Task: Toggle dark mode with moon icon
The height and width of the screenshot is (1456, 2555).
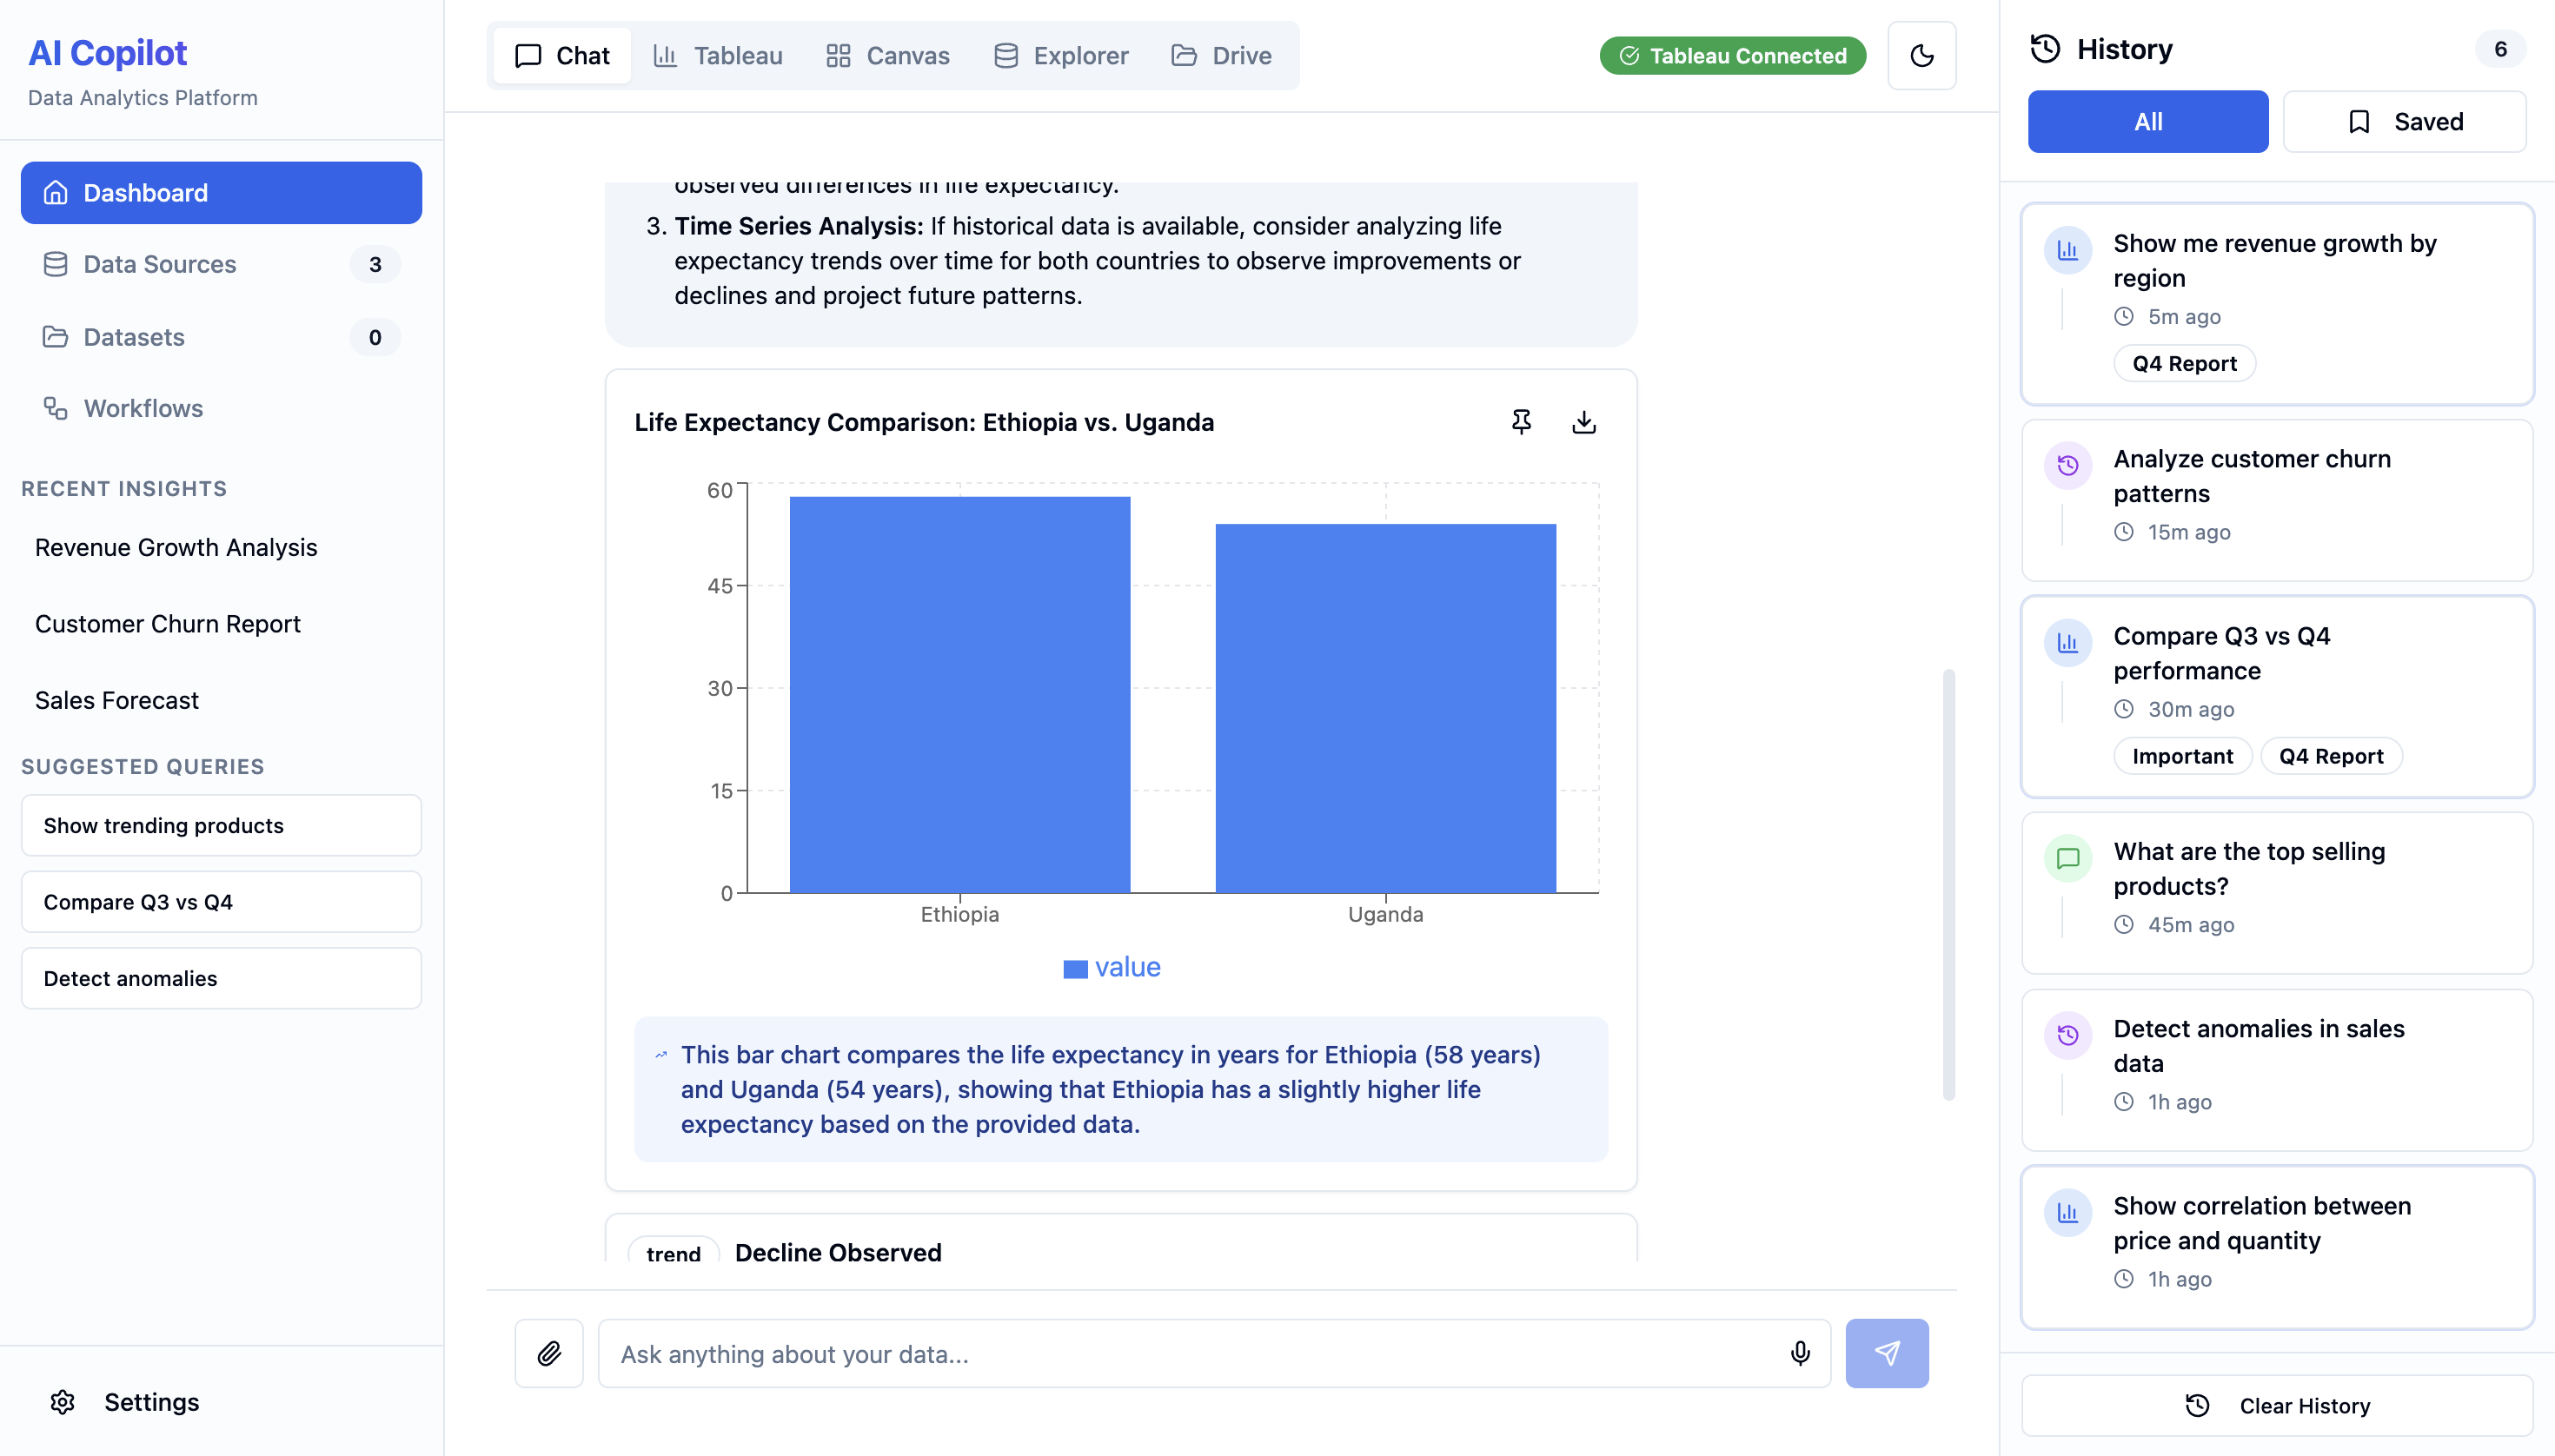Action: (1921, 56)
